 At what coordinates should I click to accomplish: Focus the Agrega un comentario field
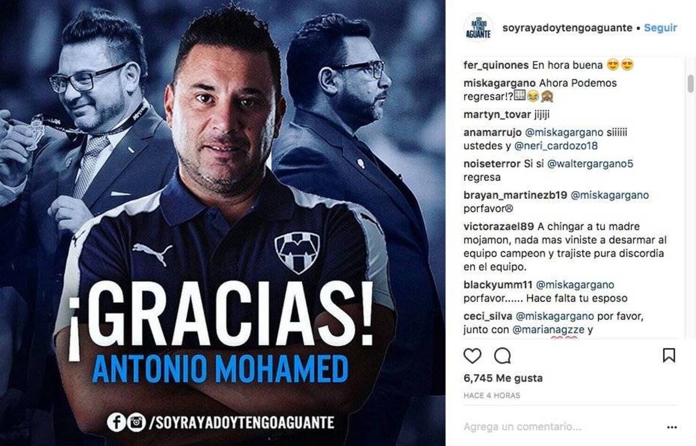point(557,427)
